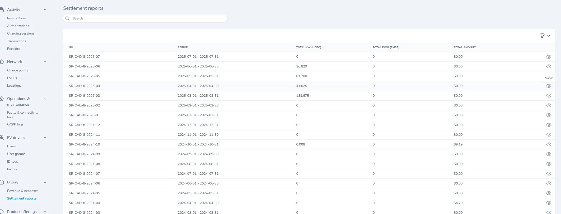Image resolution: width=561 pixels, height=214 pixels.
Task: Click the Operations & maintenance gear icon
Action: click(2, 99)
